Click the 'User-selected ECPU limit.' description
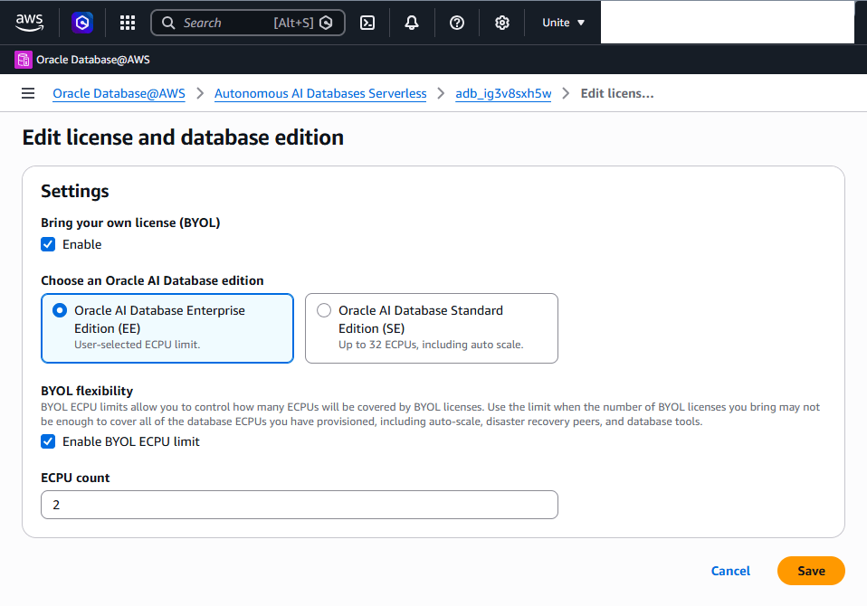Screen dimensions: 867x606 coord(138,345)
